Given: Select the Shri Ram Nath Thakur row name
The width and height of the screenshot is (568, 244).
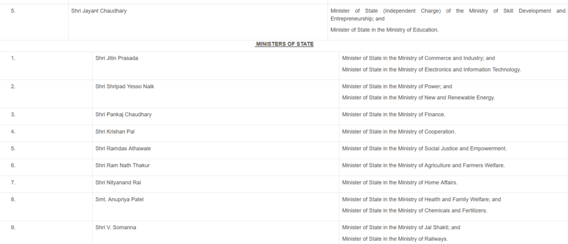Looking at the screenshot, I should pos(122,165).
